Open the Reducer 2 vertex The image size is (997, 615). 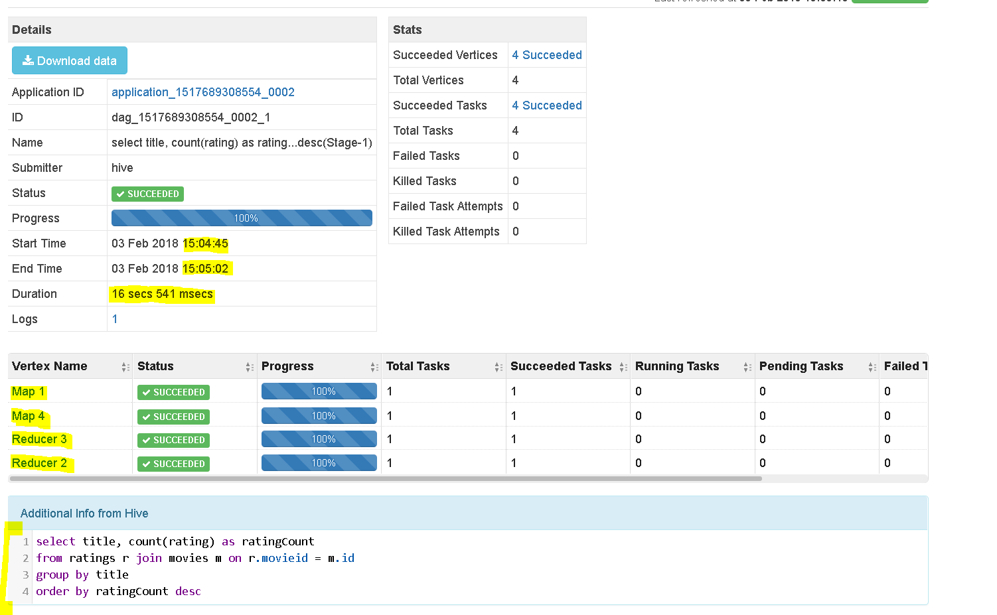[x=39, y=463]
